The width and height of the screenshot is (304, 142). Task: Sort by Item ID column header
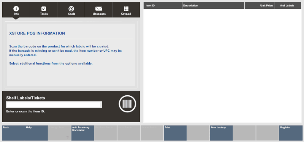(x=163, y=6)
